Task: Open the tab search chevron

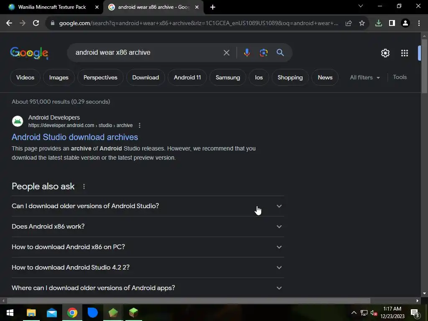Action: (x=361, y=6)
